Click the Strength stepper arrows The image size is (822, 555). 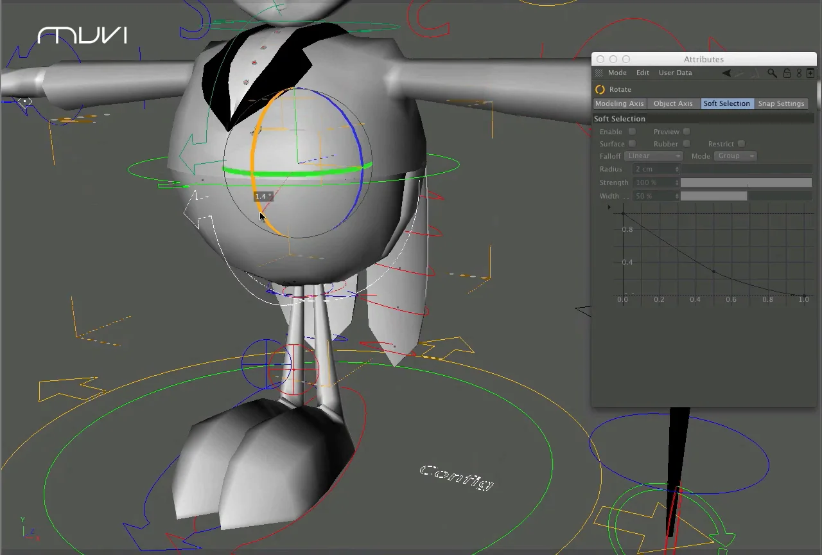point(677,182)
